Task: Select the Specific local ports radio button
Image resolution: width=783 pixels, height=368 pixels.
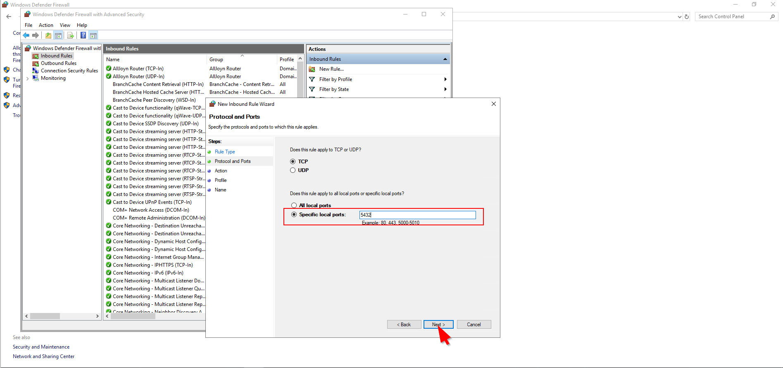Action: point(294,215)
